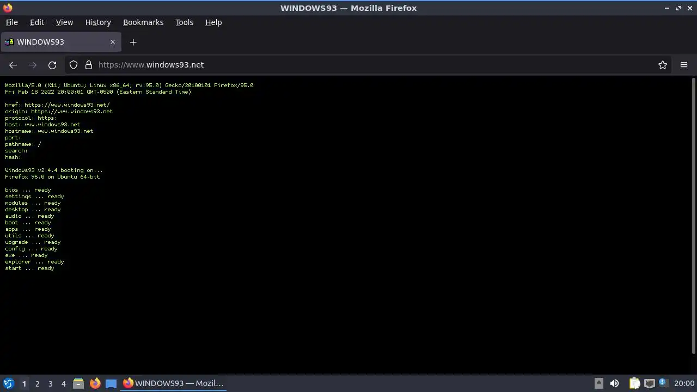Open the tracking protection shield icon
The image size is (697, 392).
click(74, 65)
